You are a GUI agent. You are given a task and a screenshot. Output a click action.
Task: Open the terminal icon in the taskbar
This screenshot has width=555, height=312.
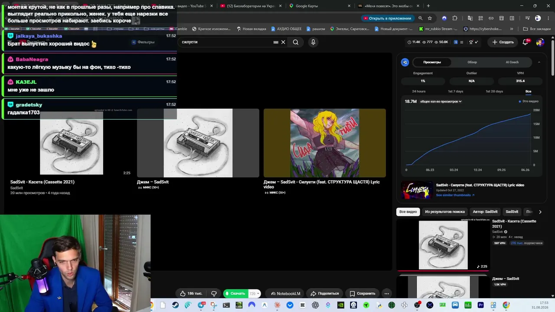coord(226,305)
